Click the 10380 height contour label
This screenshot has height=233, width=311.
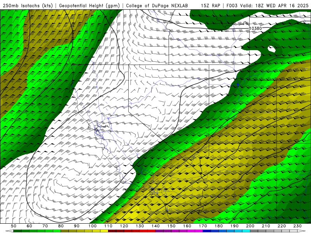[x=255, y=28]
